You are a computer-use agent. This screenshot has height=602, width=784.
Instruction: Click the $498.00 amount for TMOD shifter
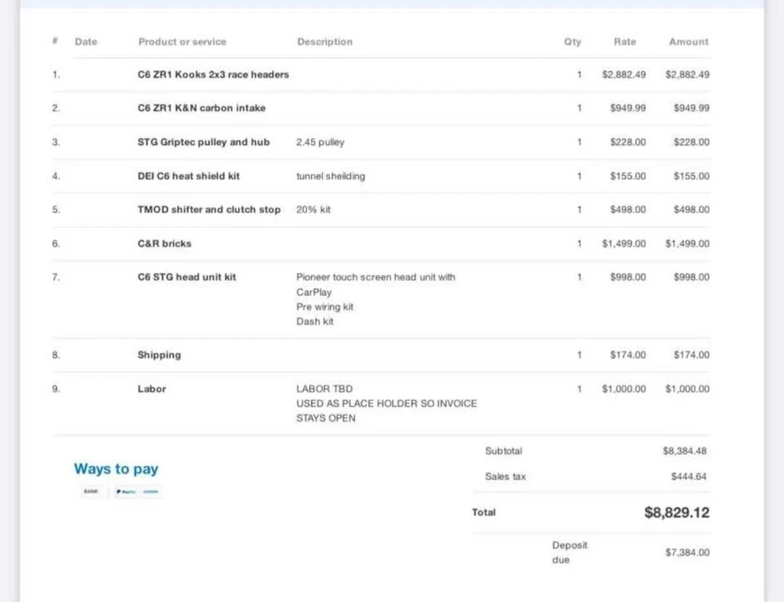click(691, 210)
